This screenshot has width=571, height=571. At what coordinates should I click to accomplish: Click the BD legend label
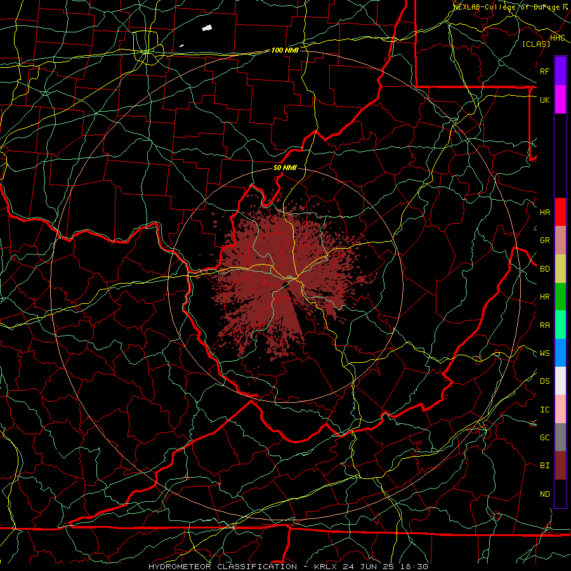544,269
